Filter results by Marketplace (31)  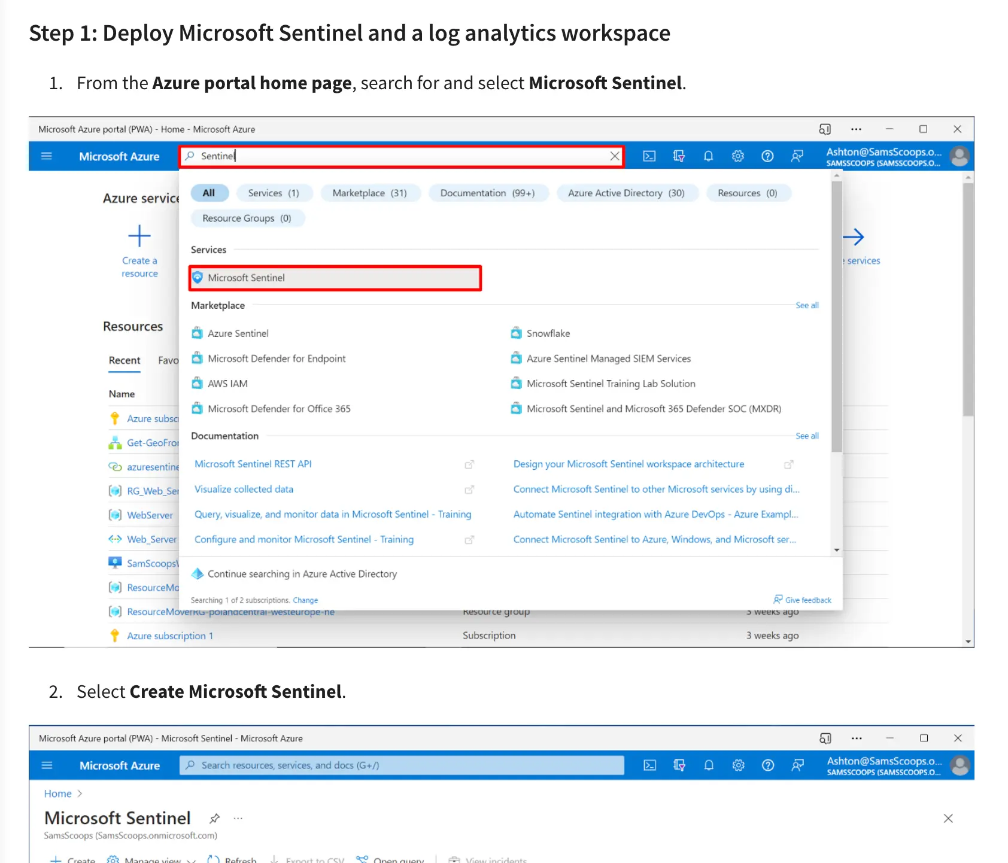point(369,193)
